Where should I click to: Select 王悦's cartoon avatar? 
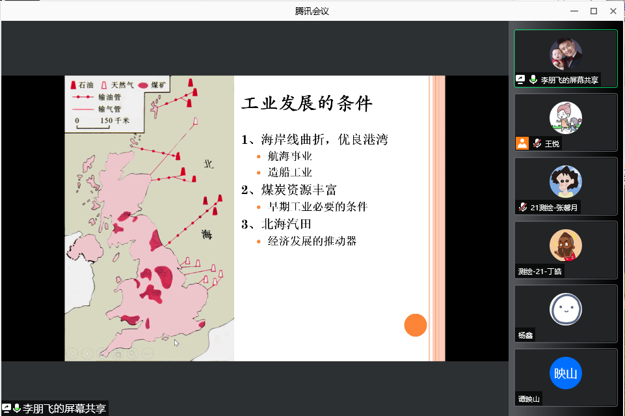point(565,117)
